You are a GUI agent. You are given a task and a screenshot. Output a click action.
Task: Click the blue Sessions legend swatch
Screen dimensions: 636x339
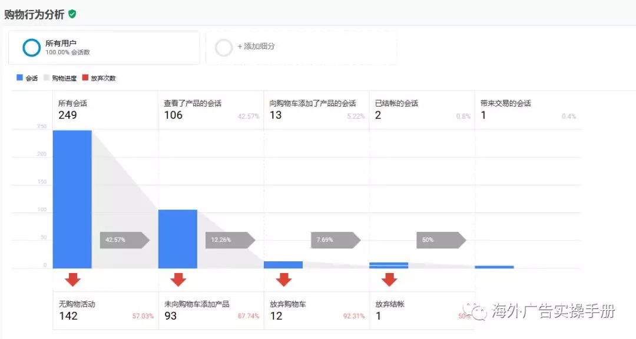coord(20,78)
